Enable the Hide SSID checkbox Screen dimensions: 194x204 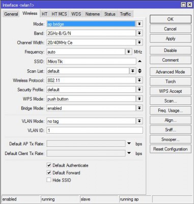tap(49, 180)
